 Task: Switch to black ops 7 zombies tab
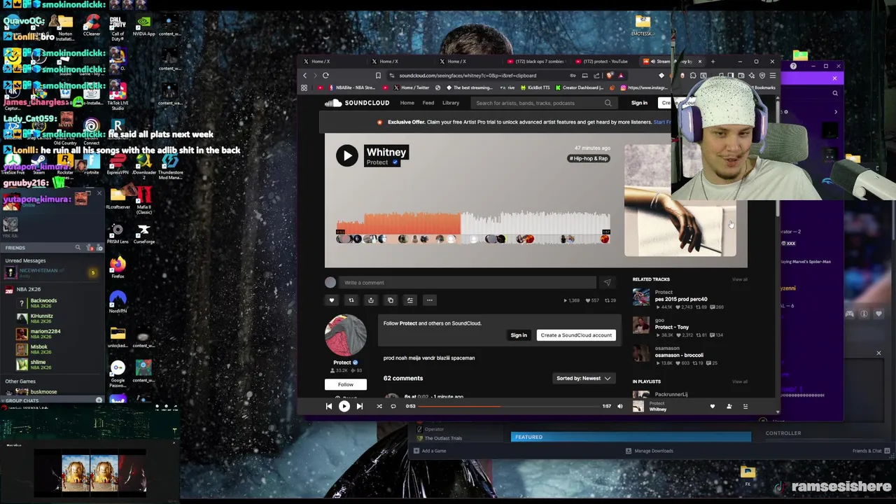click(535, 62)
